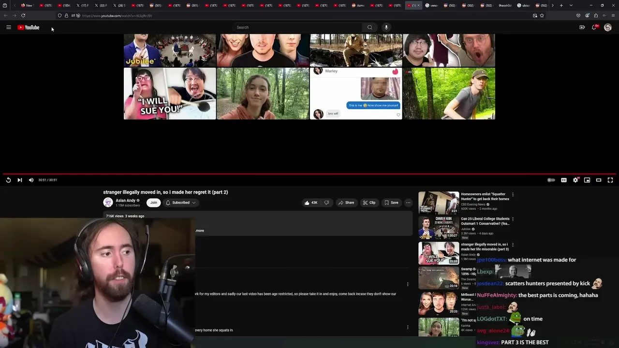Join the Asian Andy channel membership
The width and height of the screenshot is (619, 348).
click(153, 203)
